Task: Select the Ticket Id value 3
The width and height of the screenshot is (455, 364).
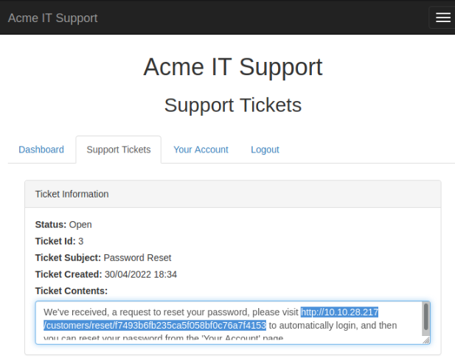Action: (80, 241)
